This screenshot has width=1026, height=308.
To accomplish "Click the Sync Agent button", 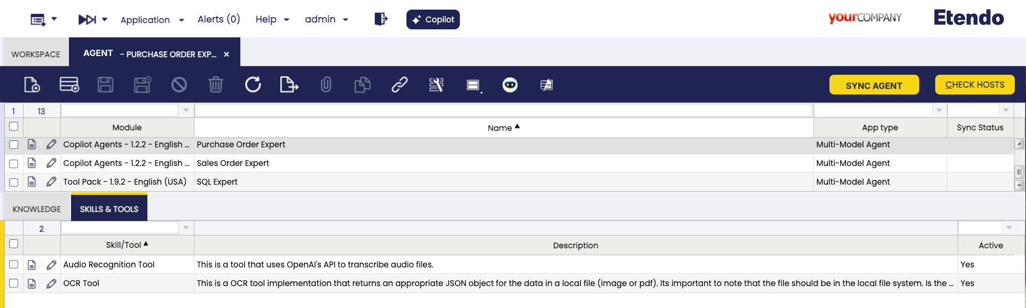I will (874, 85).
